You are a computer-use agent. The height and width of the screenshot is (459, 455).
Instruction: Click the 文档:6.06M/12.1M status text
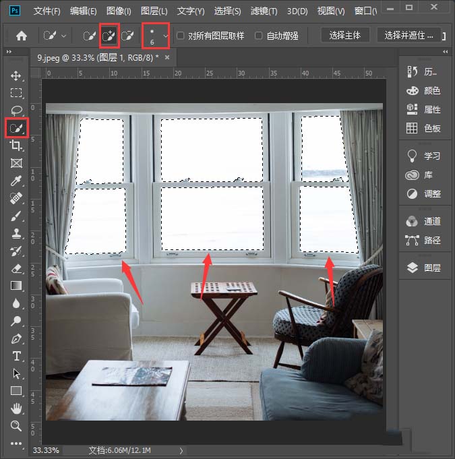tap(120, 450)
